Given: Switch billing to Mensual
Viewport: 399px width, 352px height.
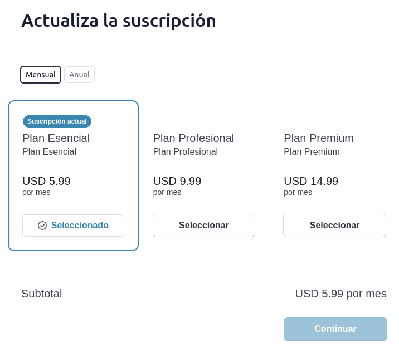Looking at the screenshot, I should (x=41, y=75).
